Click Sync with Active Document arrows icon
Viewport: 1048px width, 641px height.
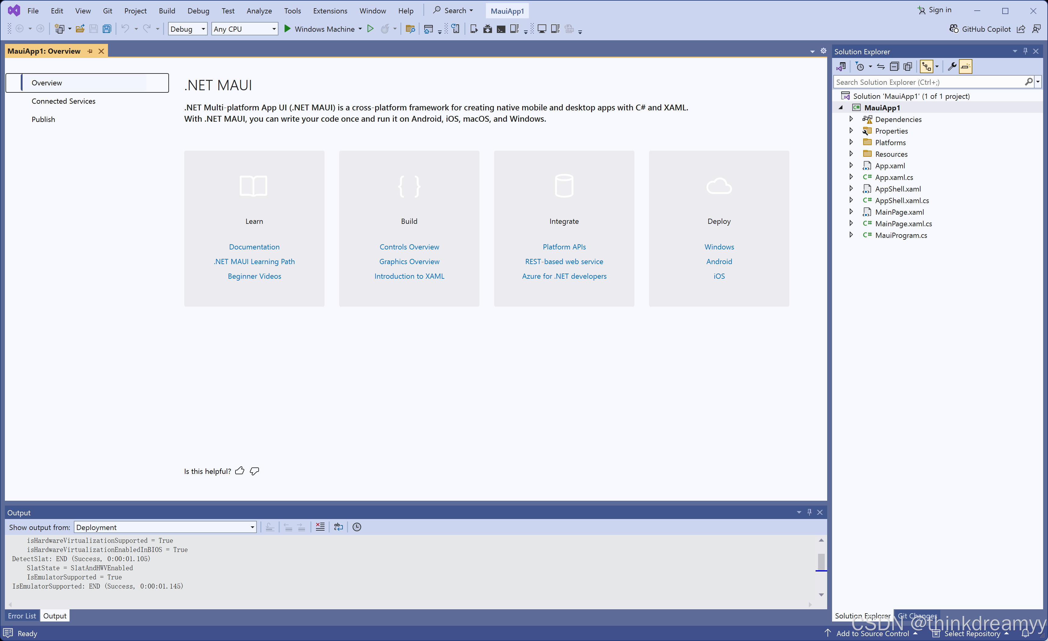coord(881,66)
